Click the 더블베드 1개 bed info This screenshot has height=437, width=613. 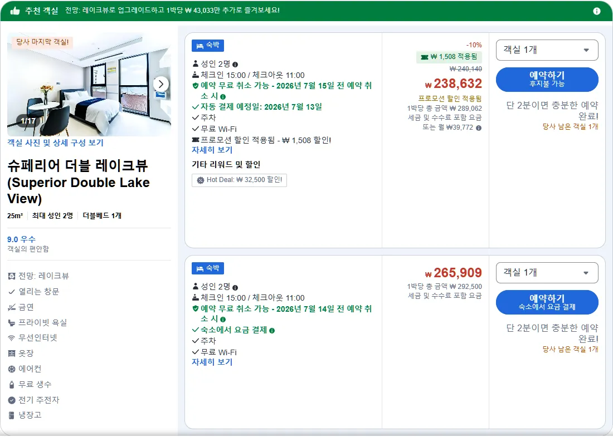pyautogui.click(x=102, y=216)
